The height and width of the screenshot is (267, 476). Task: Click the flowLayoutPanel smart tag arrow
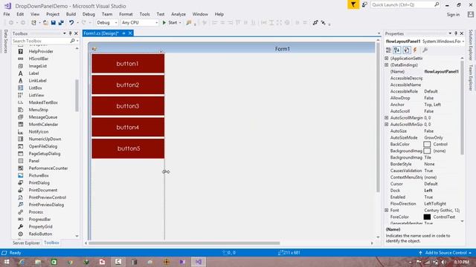pyautogui.click(x=161, y=52)
